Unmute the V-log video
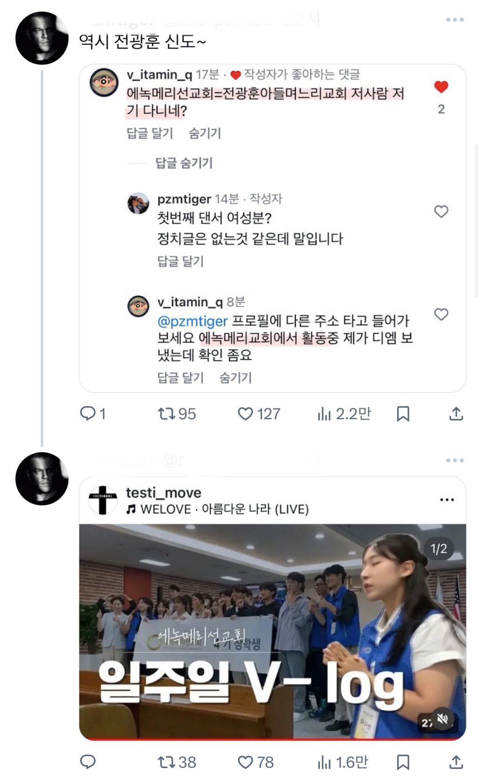This screenshot has height=778, width=482. 442,719
